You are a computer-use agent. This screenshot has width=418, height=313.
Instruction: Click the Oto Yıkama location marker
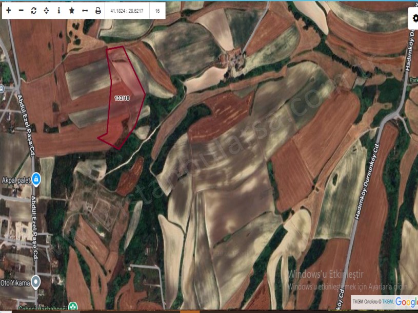[x=35, y=282]
